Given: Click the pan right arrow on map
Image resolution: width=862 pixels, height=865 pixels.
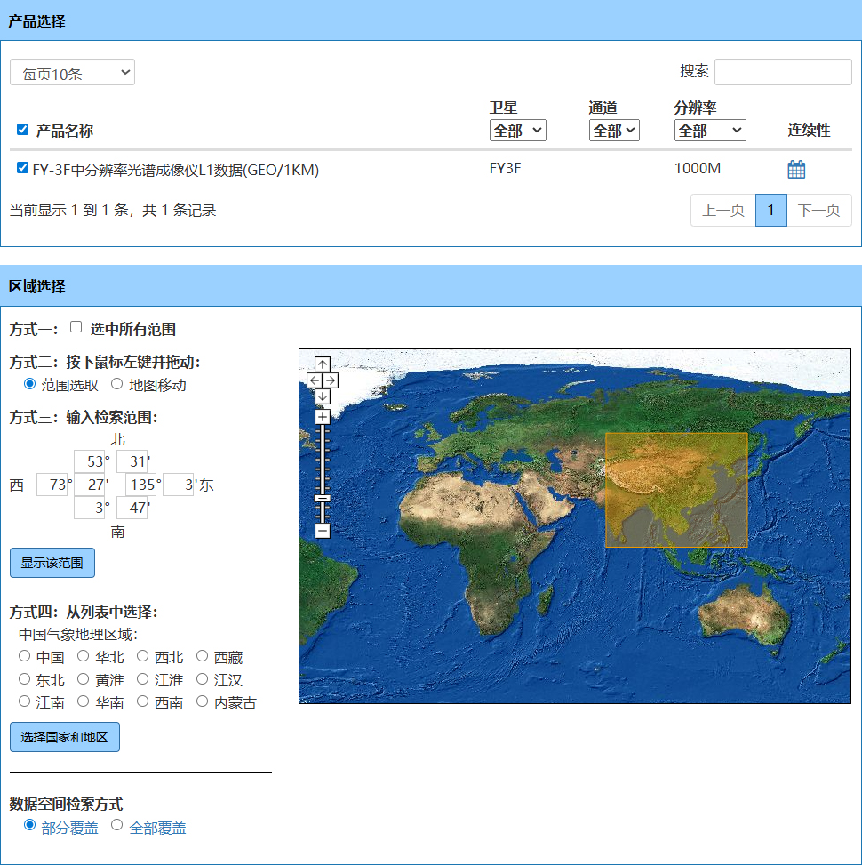Looking at the screenshot, I should point(331,380).
